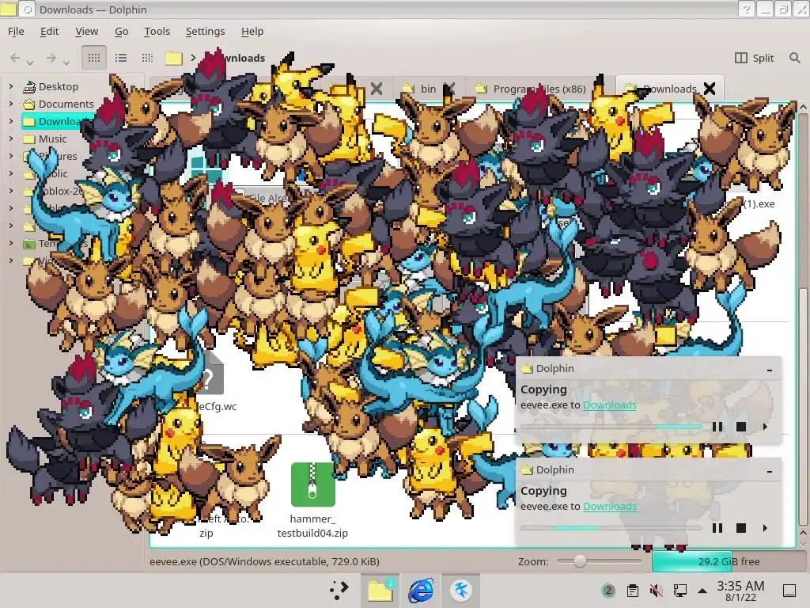Open the network connections tray icon
This screenshot has height=608, width=810.
[x=679, y=590]
